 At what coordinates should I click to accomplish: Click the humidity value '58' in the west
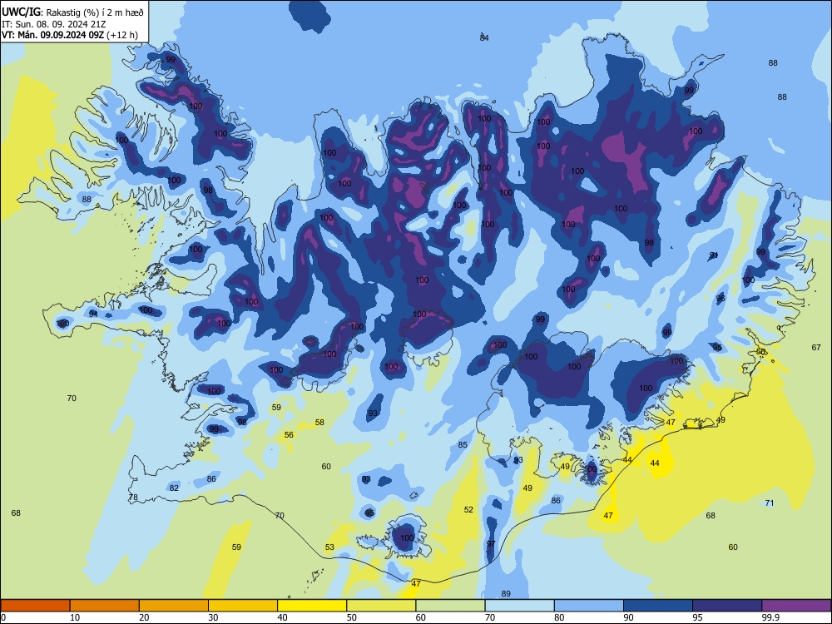pyautogui.click(x=319, y=423)
